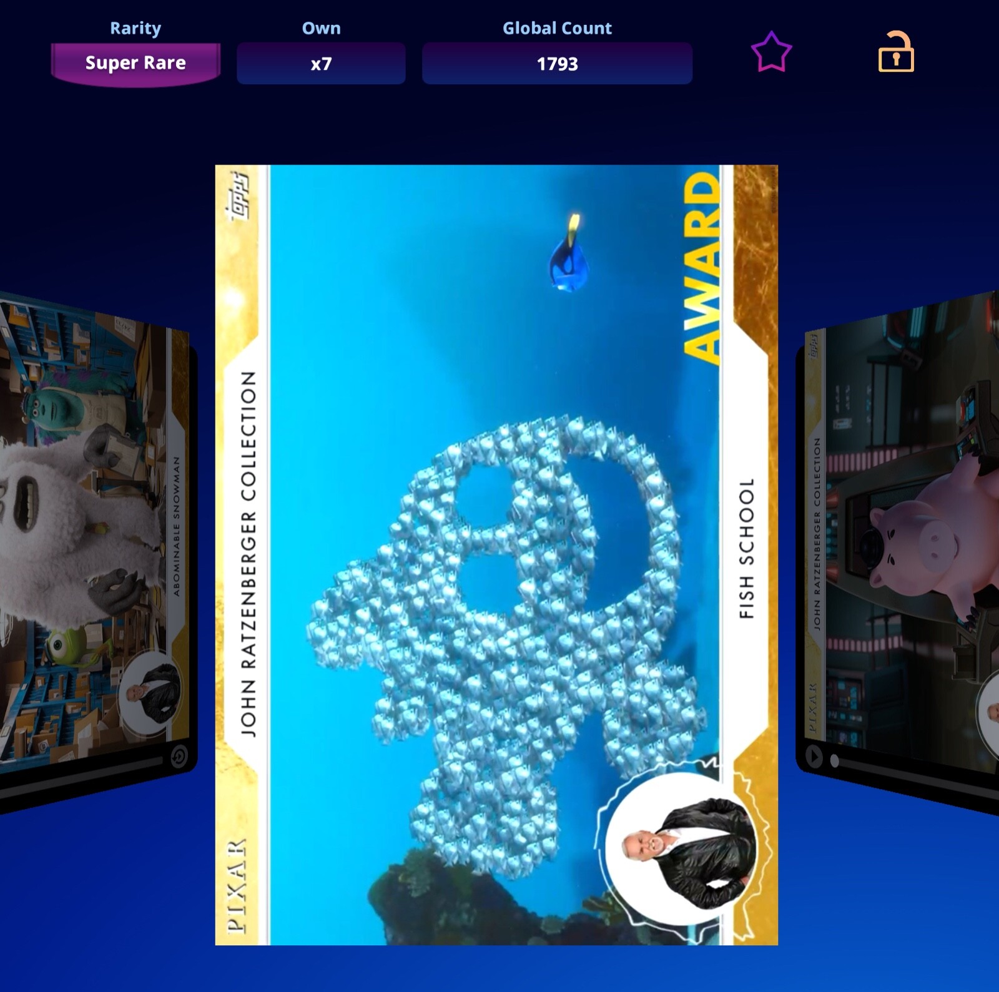Toggle the orange padlock lock icon
This screenshot has height=992, width=999.
(896, 51)
